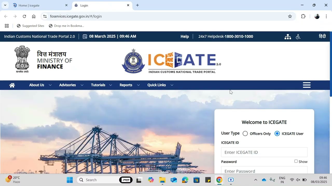Open File Explorer from the taskbar

click(162, 180)
